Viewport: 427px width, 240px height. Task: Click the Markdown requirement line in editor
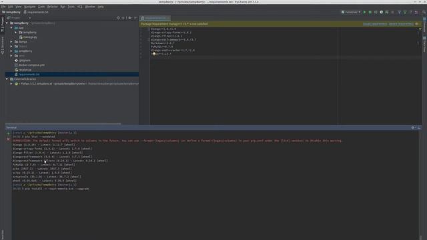pyautogui.click(x=163, y=43)
